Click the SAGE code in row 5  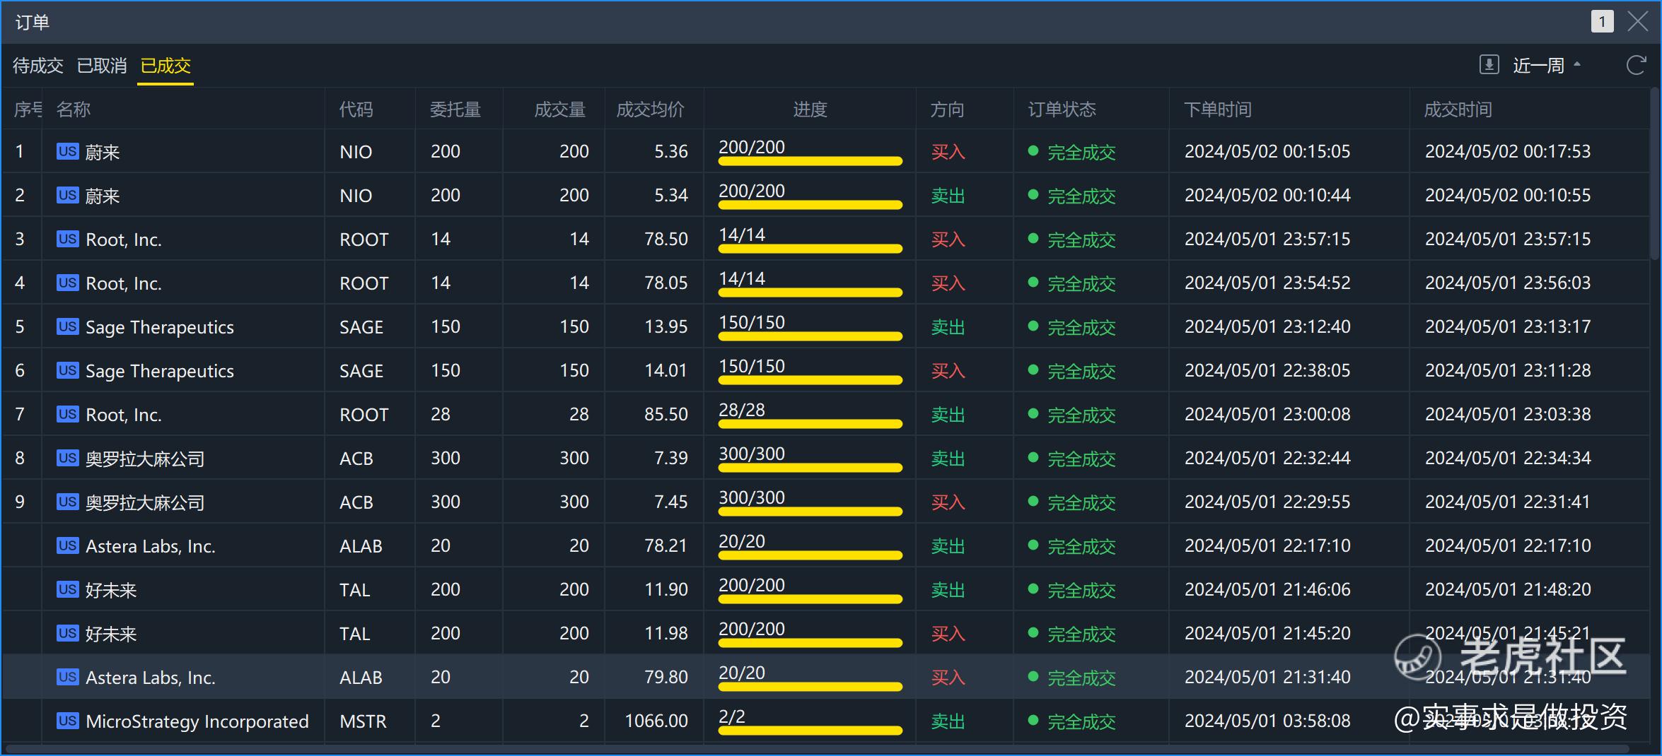361,327
